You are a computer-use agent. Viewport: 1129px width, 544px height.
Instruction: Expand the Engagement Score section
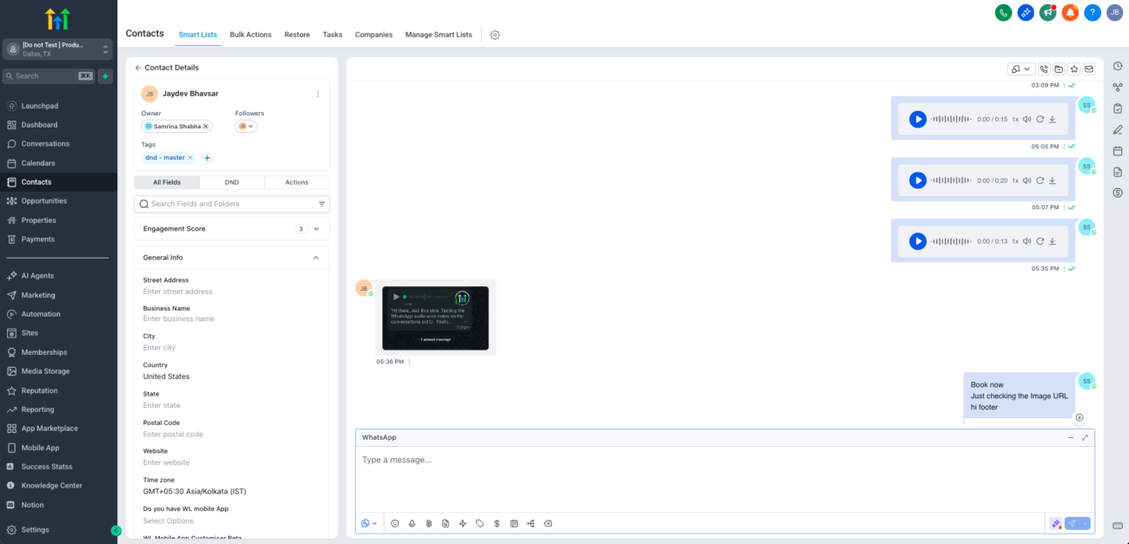coord(314,228)
